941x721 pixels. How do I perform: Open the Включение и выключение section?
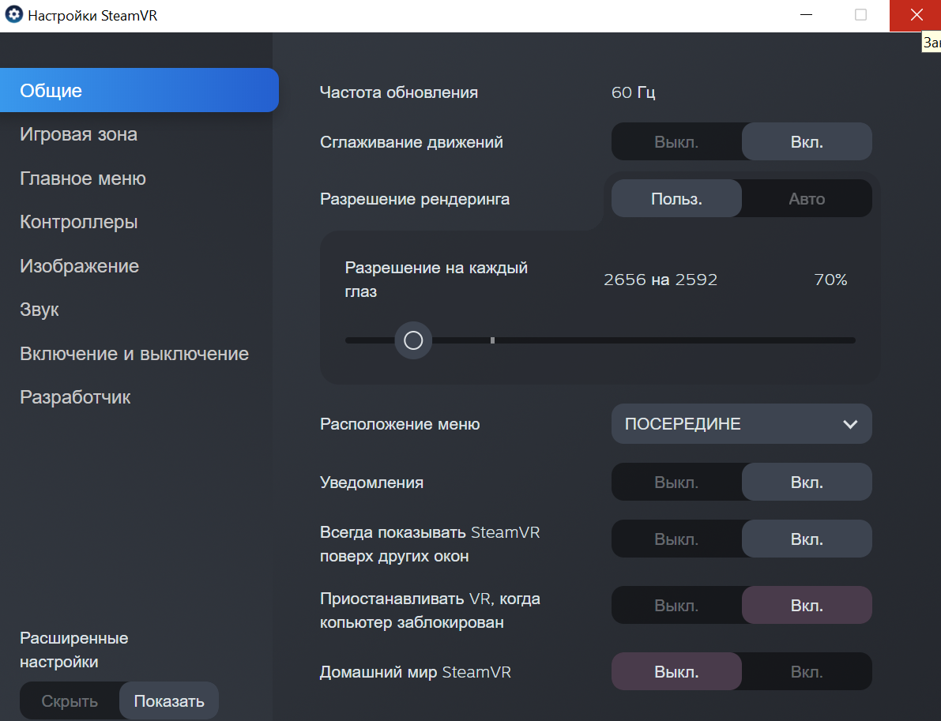point(134,353)
